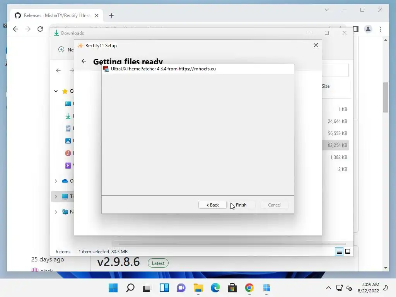
Task: Open the Windows Start menu
Action: coord(113,288)
